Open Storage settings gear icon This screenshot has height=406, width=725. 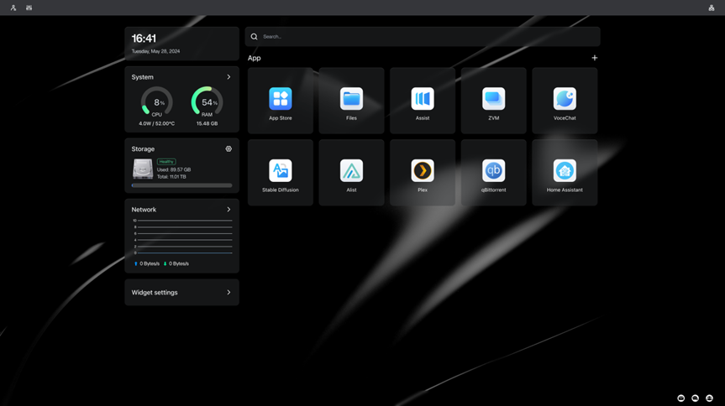(229, 148)
